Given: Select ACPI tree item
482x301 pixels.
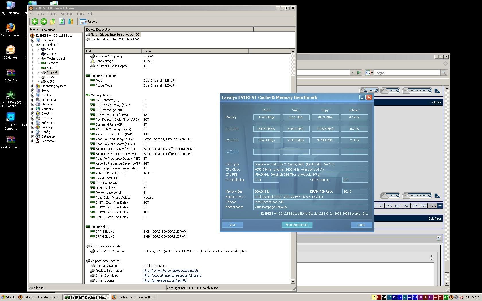Looking at the screenshot, I should pyautogui.click(x=50, y=81).
